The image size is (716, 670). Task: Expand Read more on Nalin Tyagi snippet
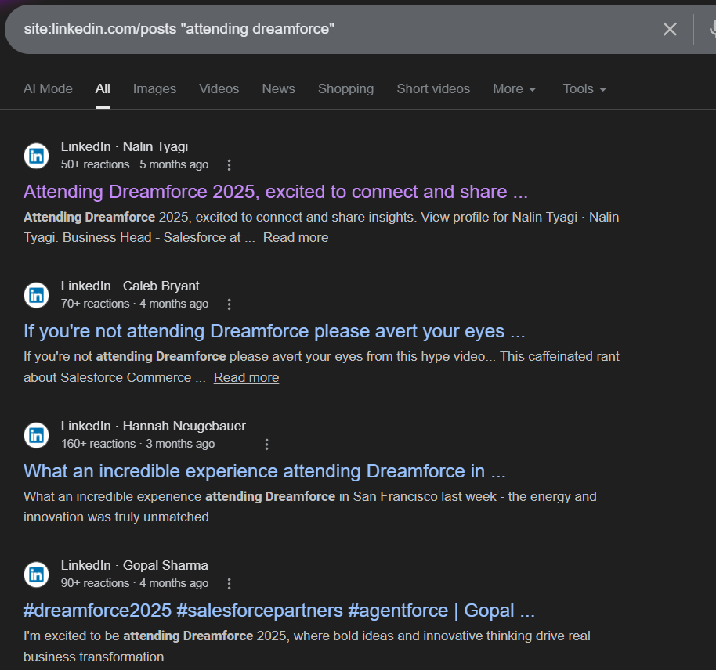[x=295, y=238]
